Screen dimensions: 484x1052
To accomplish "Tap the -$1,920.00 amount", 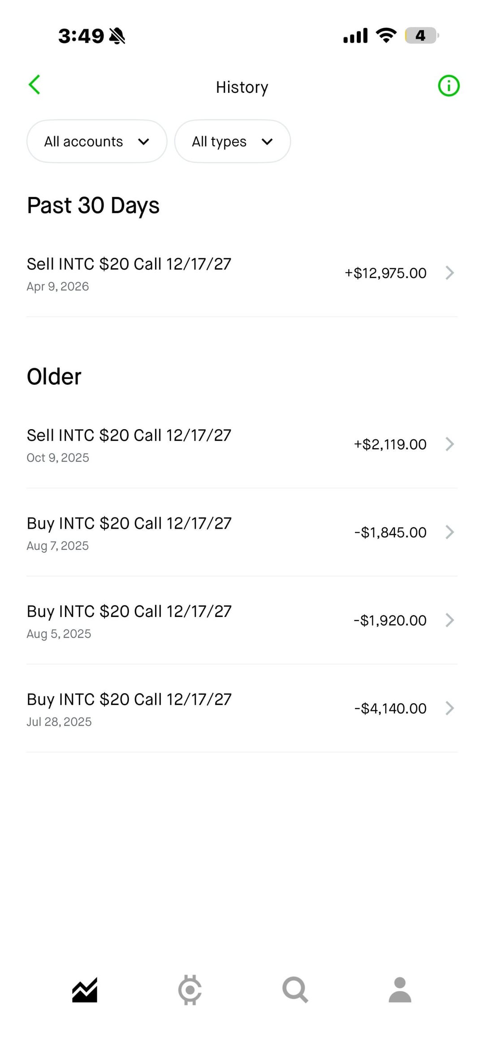I will (x=390, y=621).
